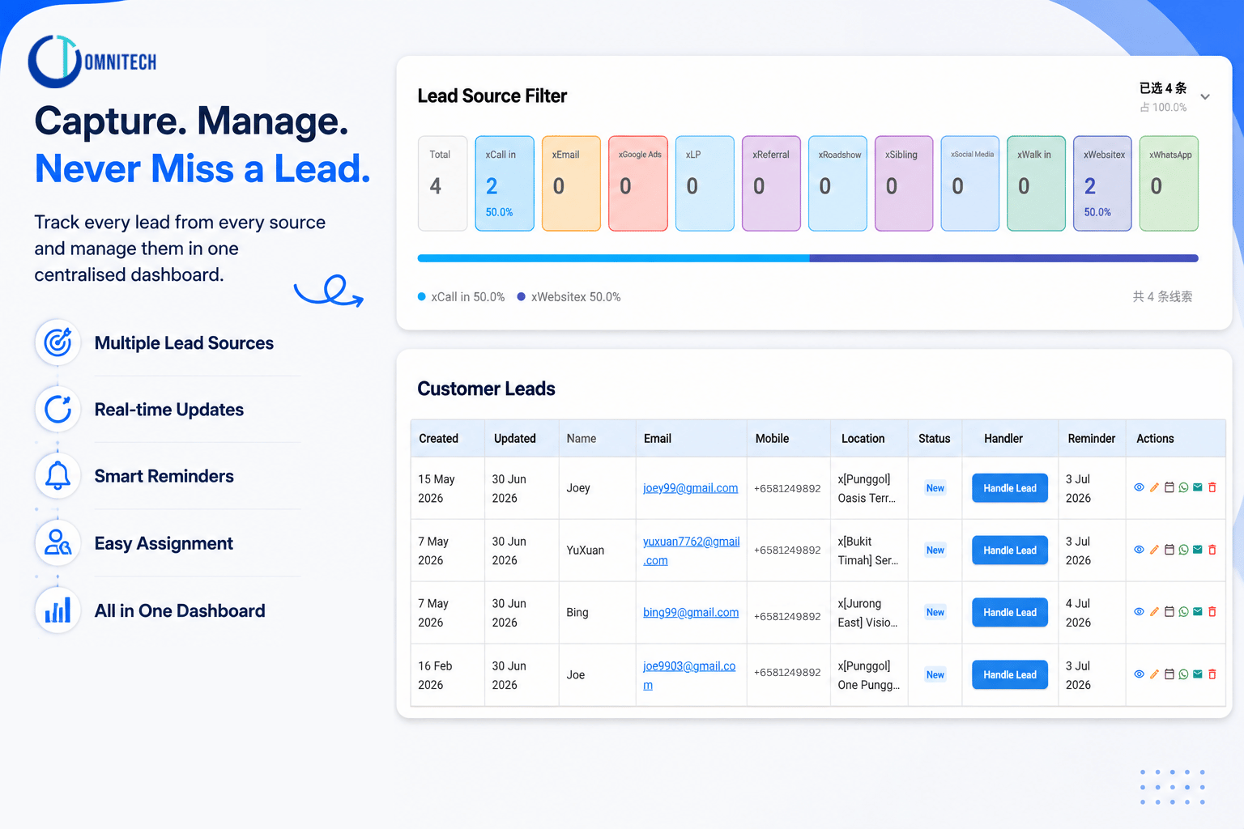
Task: Toggle the xSocial Media source card
Action: pos(970,183)
